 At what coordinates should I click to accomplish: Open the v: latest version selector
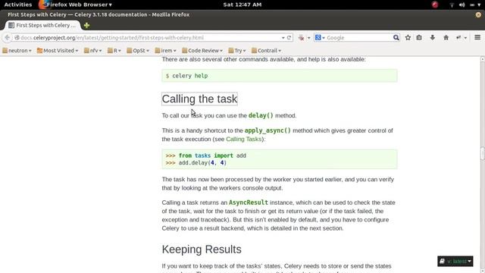click(x=455, y=261)
